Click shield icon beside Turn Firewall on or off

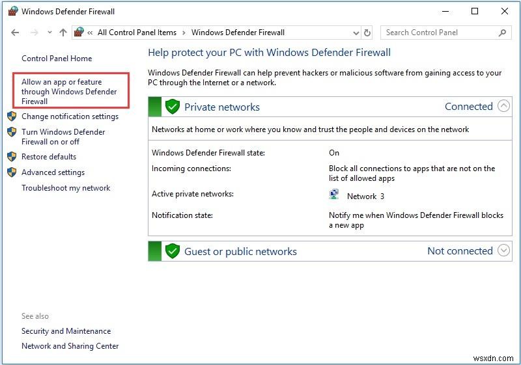12,131
